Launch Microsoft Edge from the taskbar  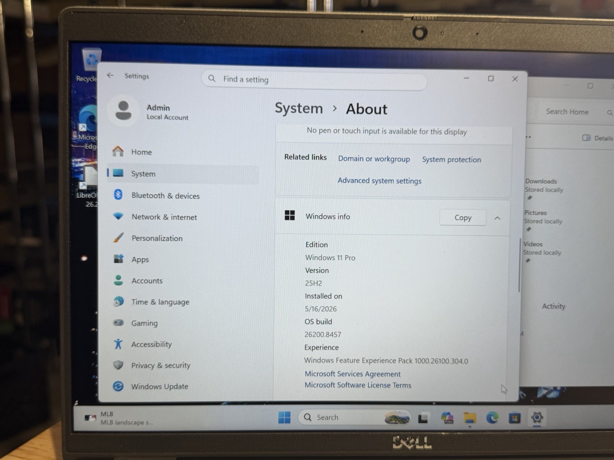(492, 418)
